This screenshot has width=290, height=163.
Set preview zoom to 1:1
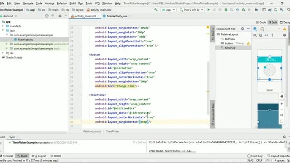point(281,115)
